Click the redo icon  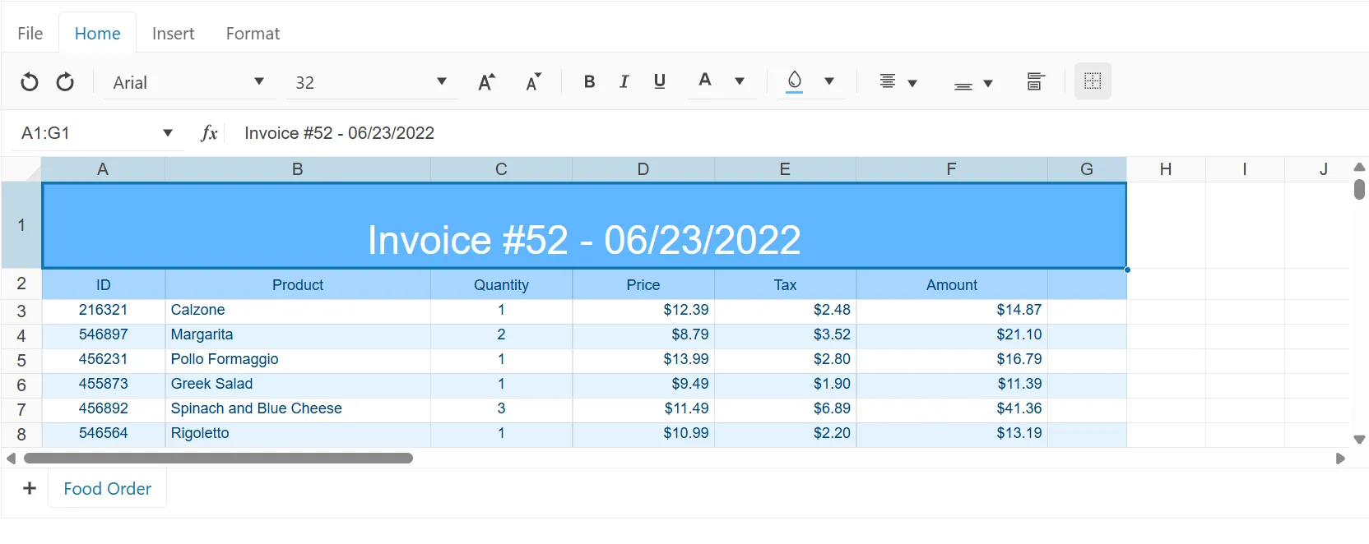coord(65,82)
